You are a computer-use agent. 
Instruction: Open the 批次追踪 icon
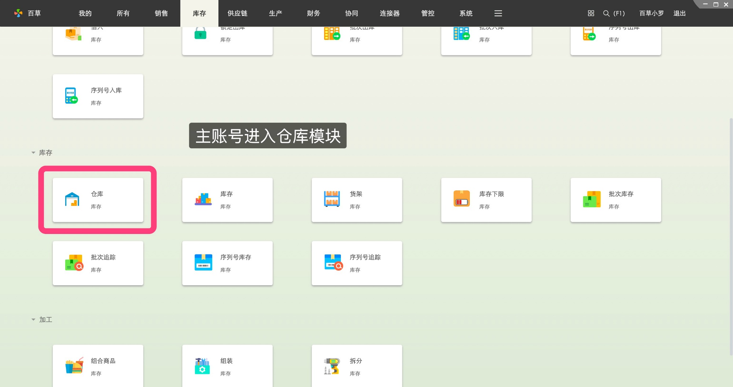point(74,263)
